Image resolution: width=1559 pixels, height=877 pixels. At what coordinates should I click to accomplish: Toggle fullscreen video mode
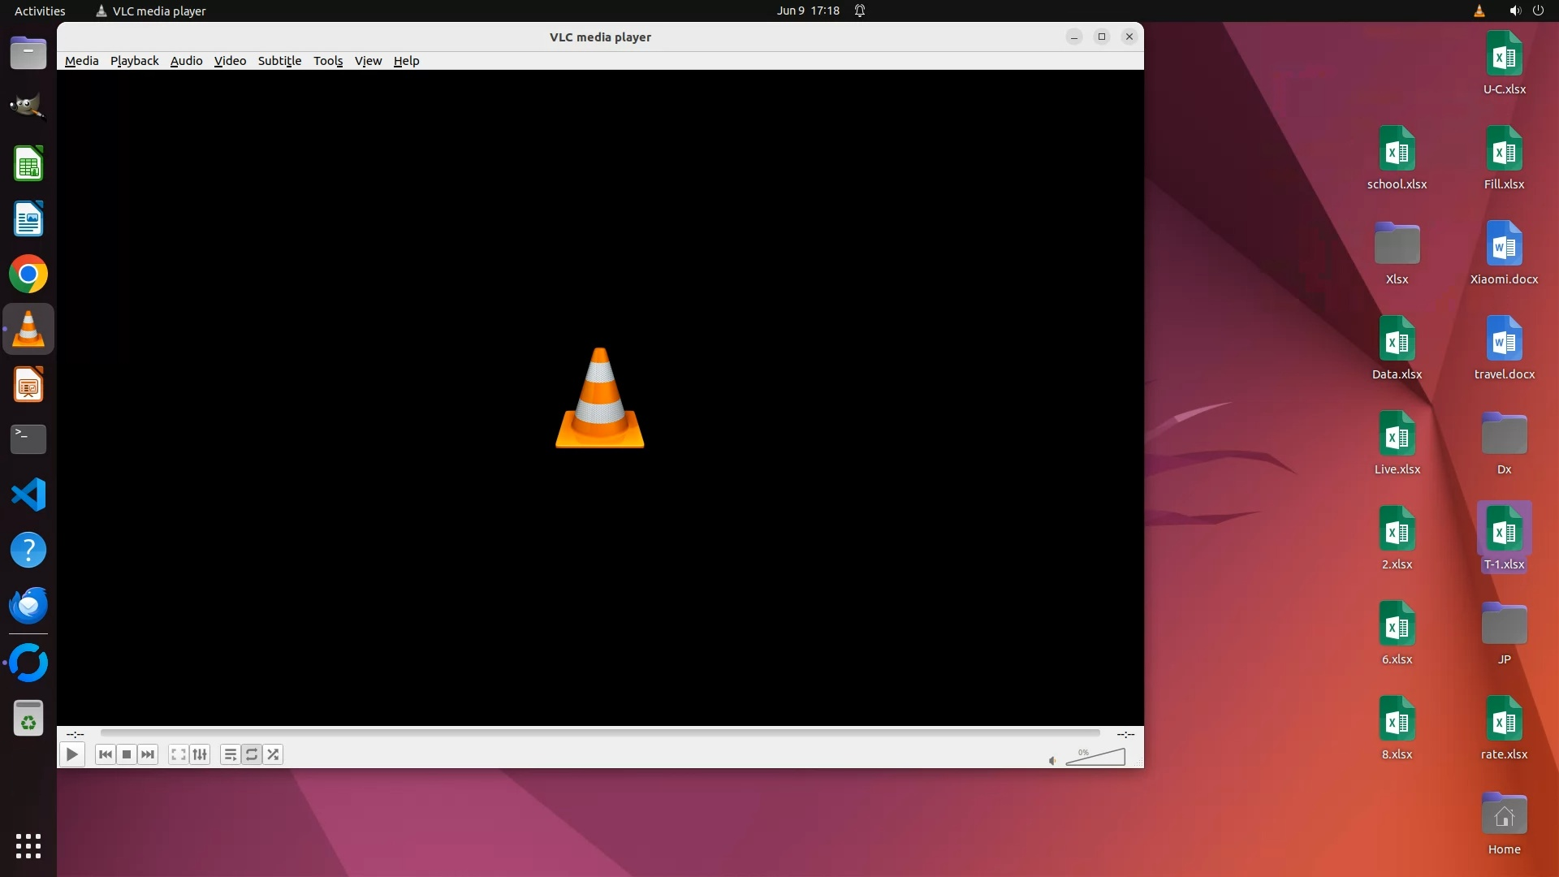pos(179,754)
